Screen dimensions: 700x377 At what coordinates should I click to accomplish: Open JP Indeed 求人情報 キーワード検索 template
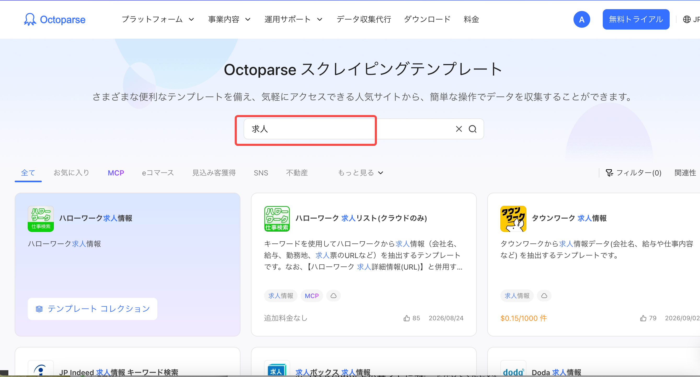point(119,372)
